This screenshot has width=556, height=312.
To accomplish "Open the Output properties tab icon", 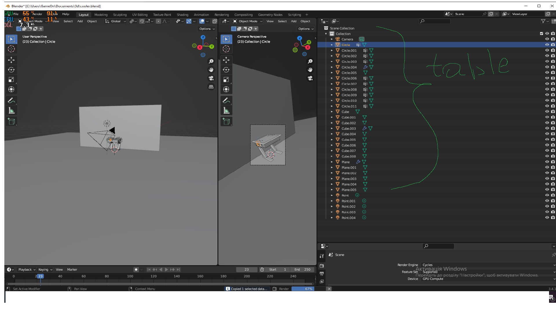I will pos(322,274).
